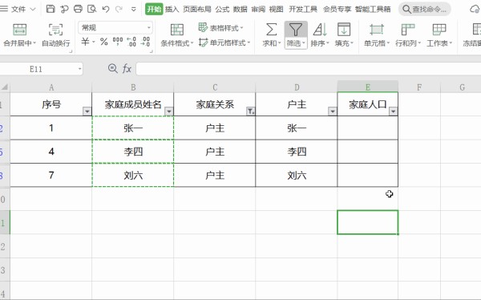The height and width of the screenshot is (300, 481).
Task: Click the cloud sync icon at top right
Action: pyautogui.click(x=475, y=9)
